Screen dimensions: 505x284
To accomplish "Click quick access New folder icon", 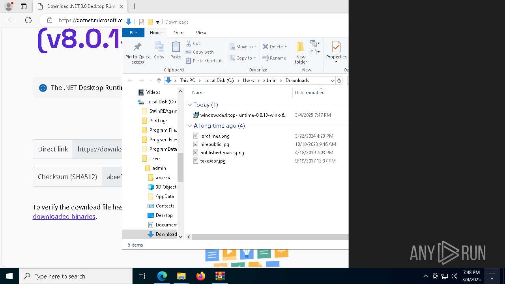I will tap(150, 22).
